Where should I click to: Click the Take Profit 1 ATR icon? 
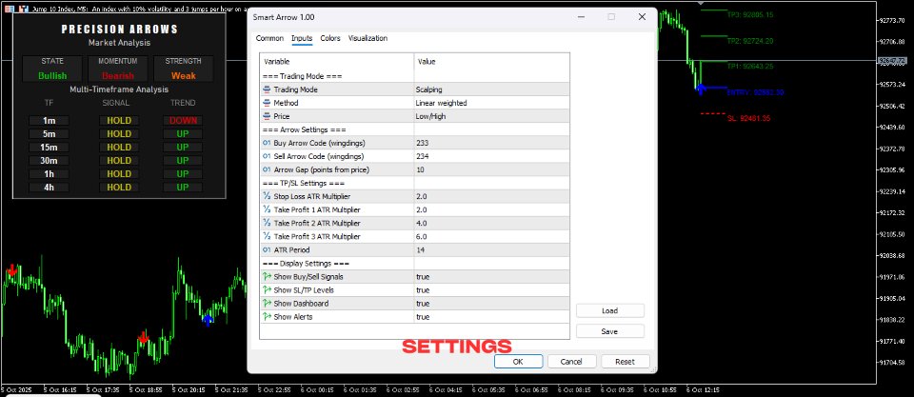click(267, 209)
